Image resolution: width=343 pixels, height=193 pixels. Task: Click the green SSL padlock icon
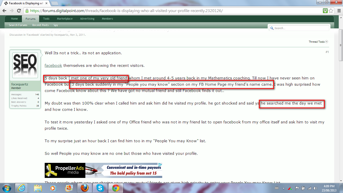coord(27,11)
